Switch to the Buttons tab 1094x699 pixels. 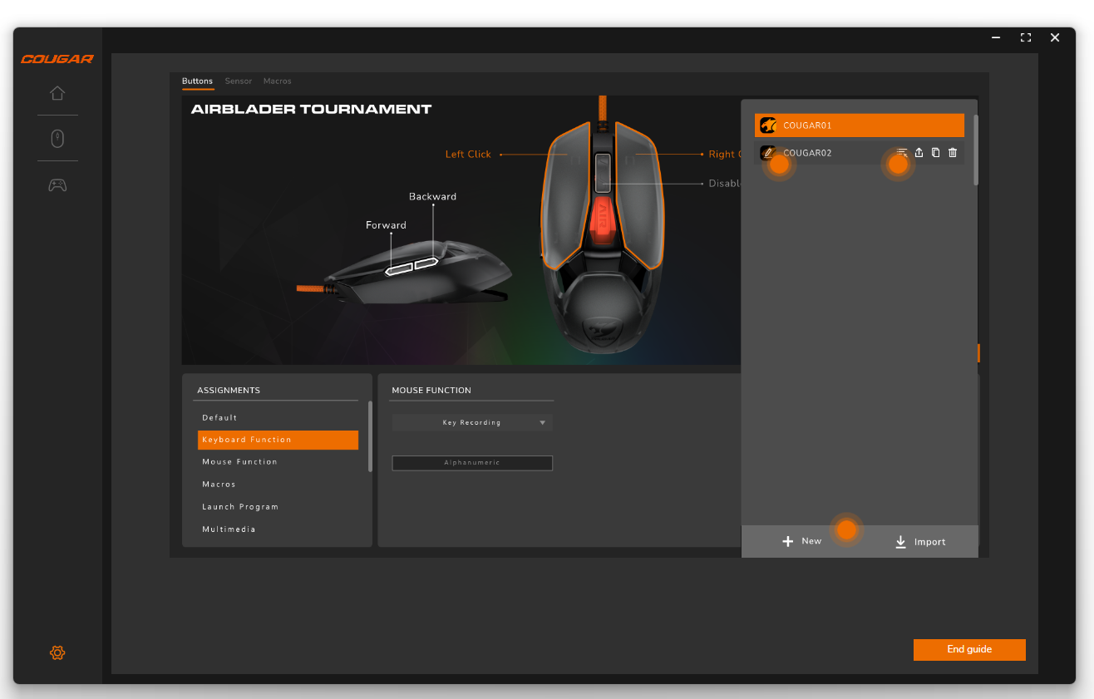coord(198,81)
